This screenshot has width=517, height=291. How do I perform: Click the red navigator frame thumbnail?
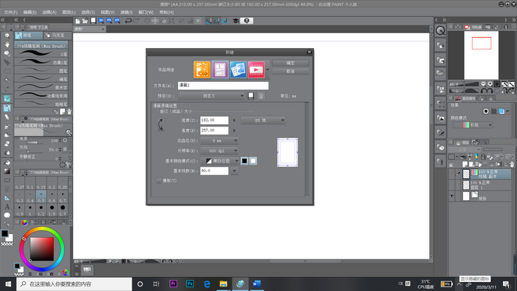pos(482,43)
